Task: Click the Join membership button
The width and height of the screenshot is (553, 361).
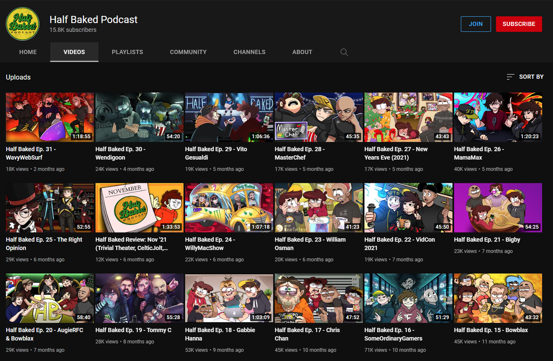Action: (475, 24)
